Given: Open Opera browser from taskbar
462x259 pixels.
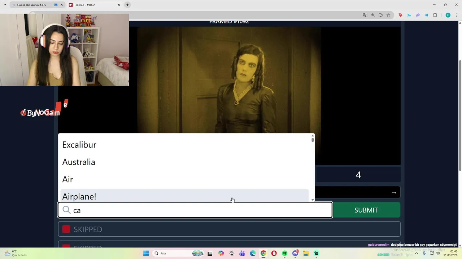Looking at the screenshot, I should coord(274,253).
